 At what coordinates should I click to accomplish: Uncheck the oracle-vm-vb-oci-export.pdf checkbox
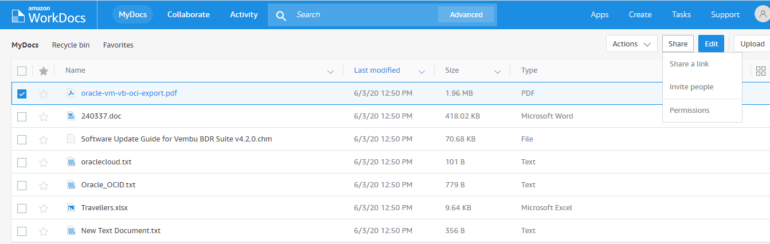point(22,94)
